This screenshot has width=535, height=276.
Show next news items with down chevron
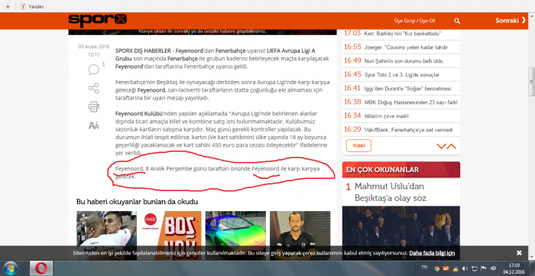[442, 146]
